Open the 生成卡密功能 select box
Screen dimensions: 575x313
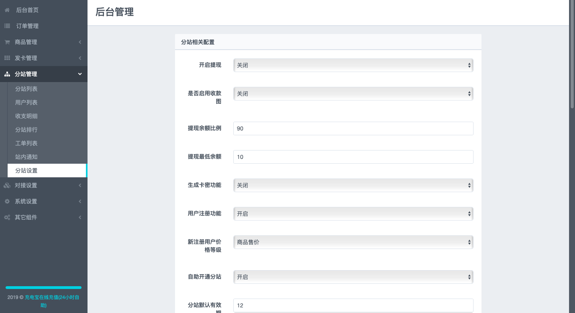tap(353, 185)
